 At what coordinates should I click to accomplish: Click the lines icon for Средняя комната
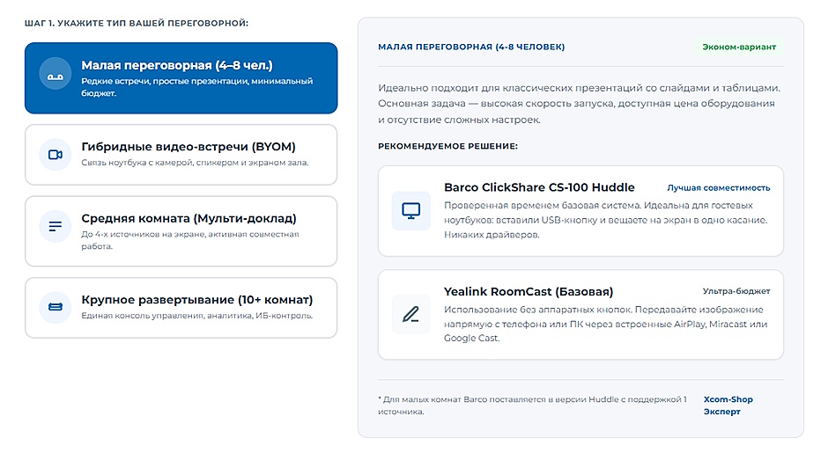point(55,226)
